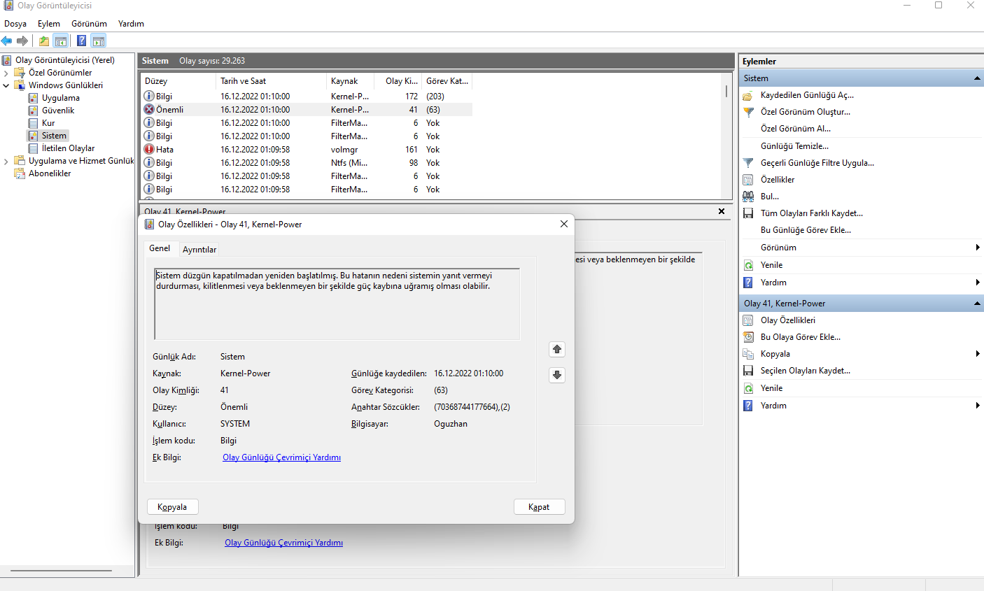Switch to the 'Ayrıntılar' tab
984x591 pixels.
(x=199, y=250)
